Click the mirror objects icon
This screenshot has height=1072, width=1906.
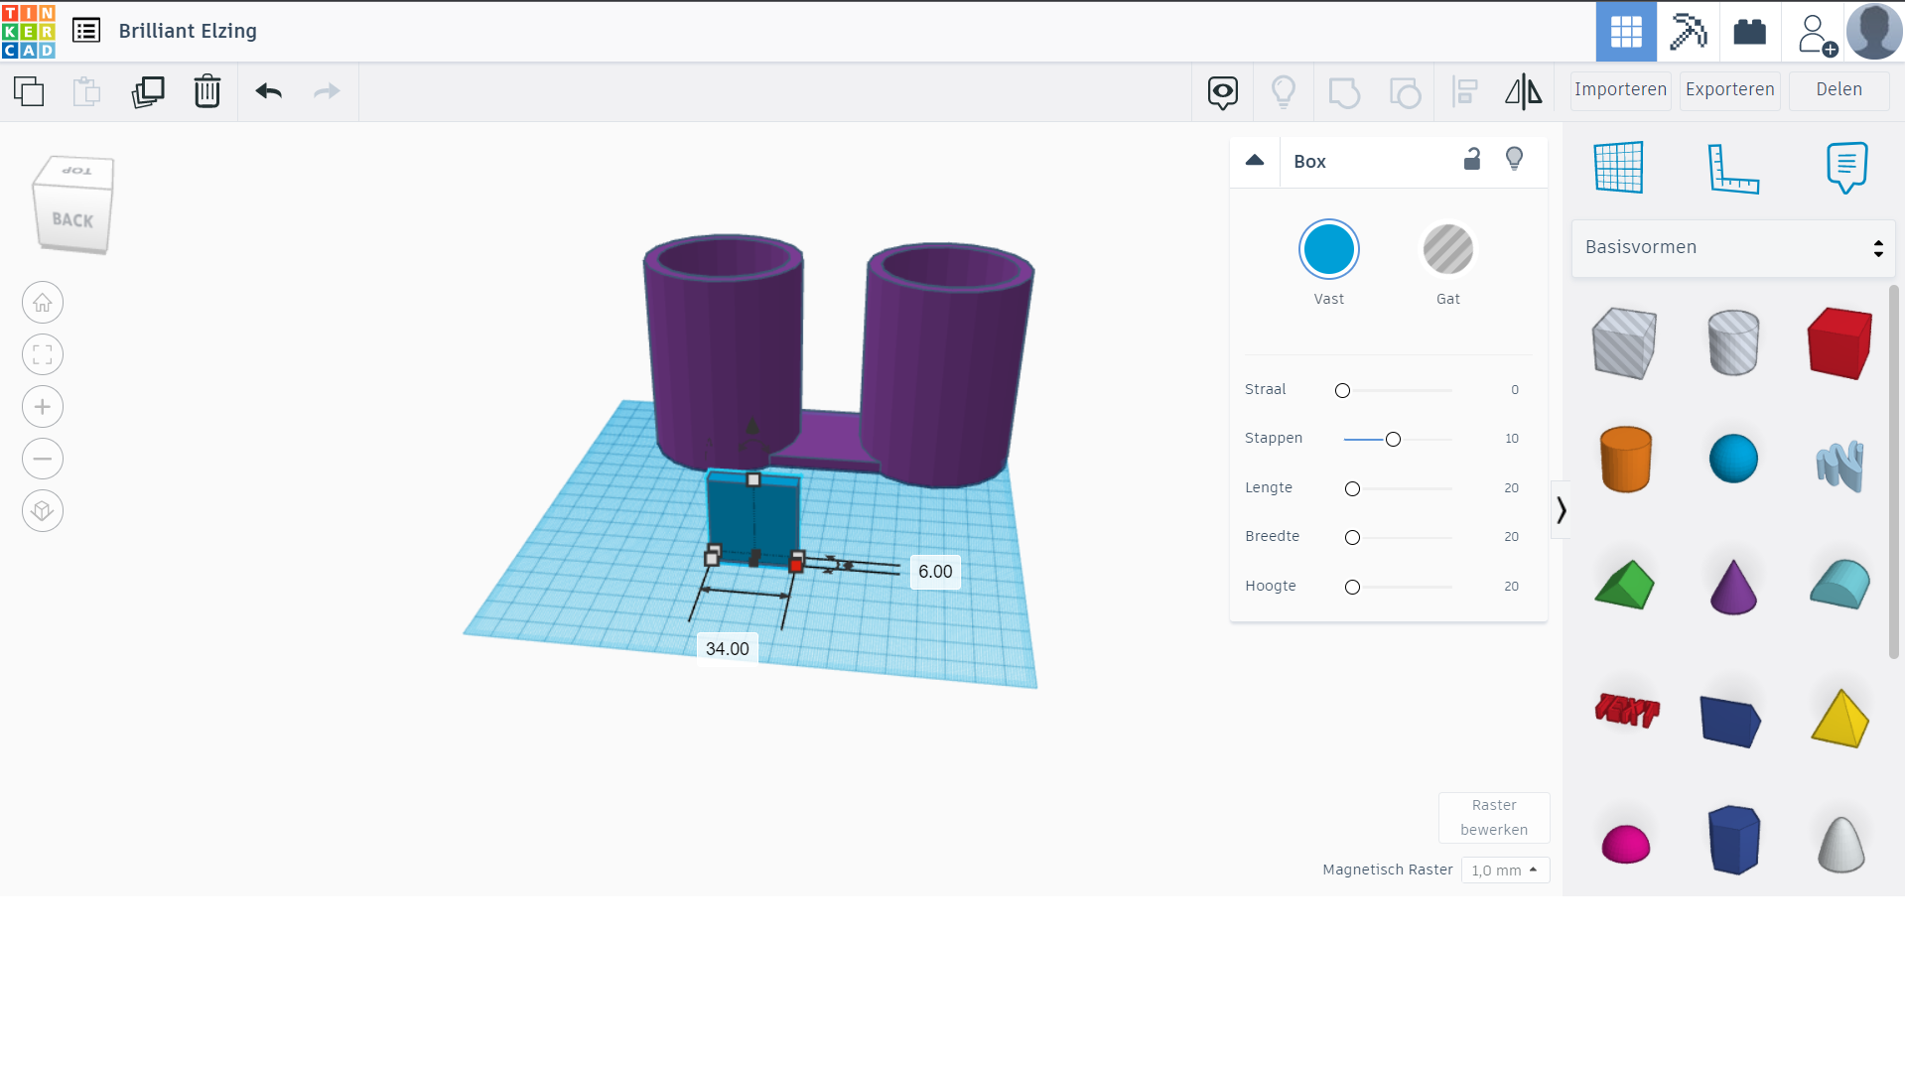tap(1523, 91)
